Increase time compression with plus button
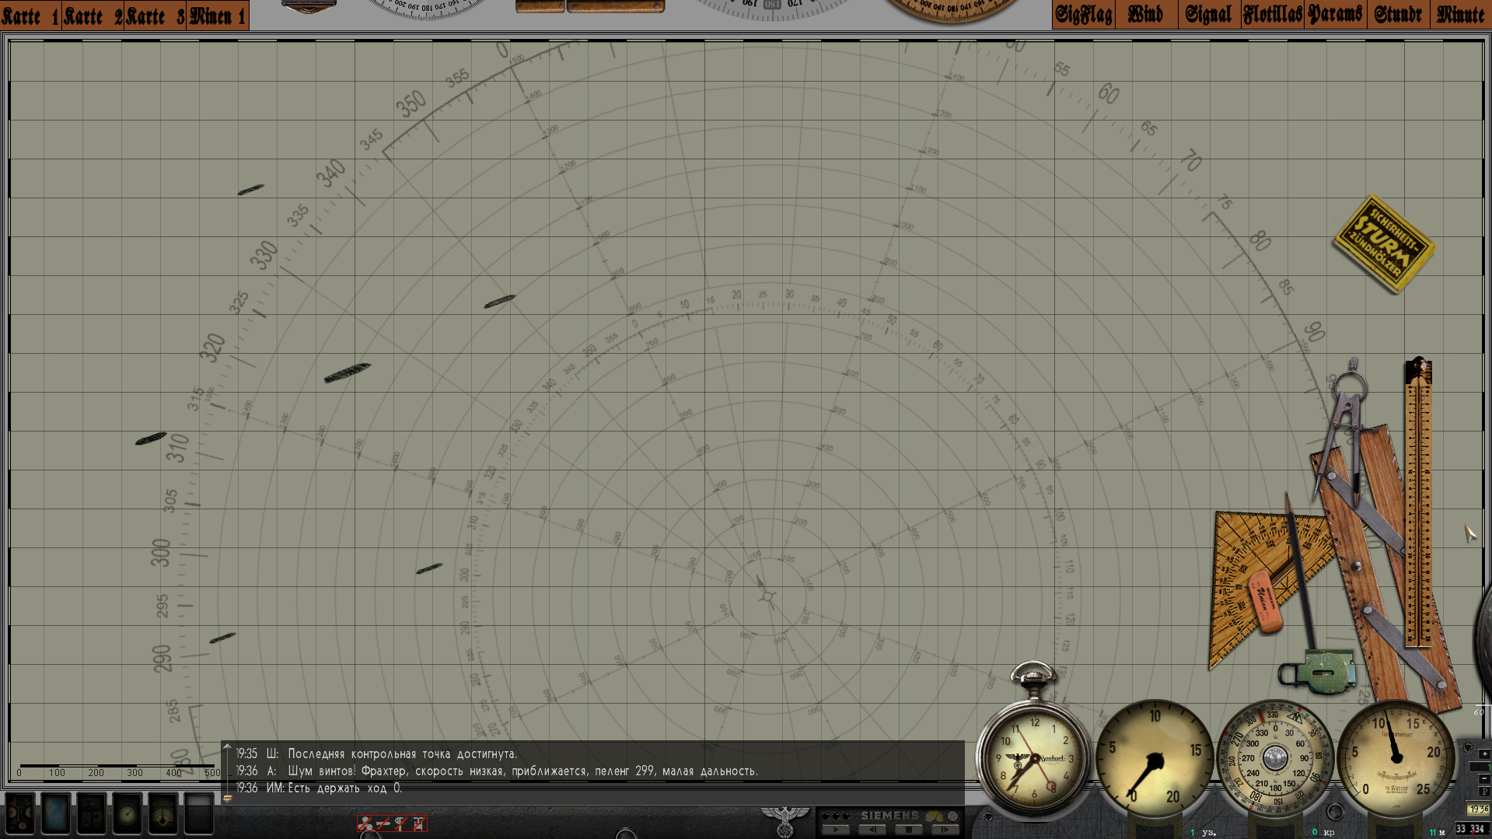 pyautogui.click(x=1484, y=754)
